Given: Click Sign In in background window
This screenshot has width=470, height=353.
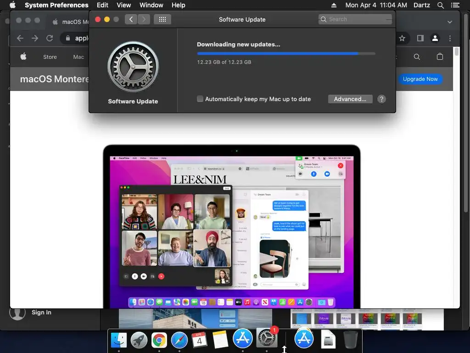Looking at the screenshot, I should [x=41, y=312].
